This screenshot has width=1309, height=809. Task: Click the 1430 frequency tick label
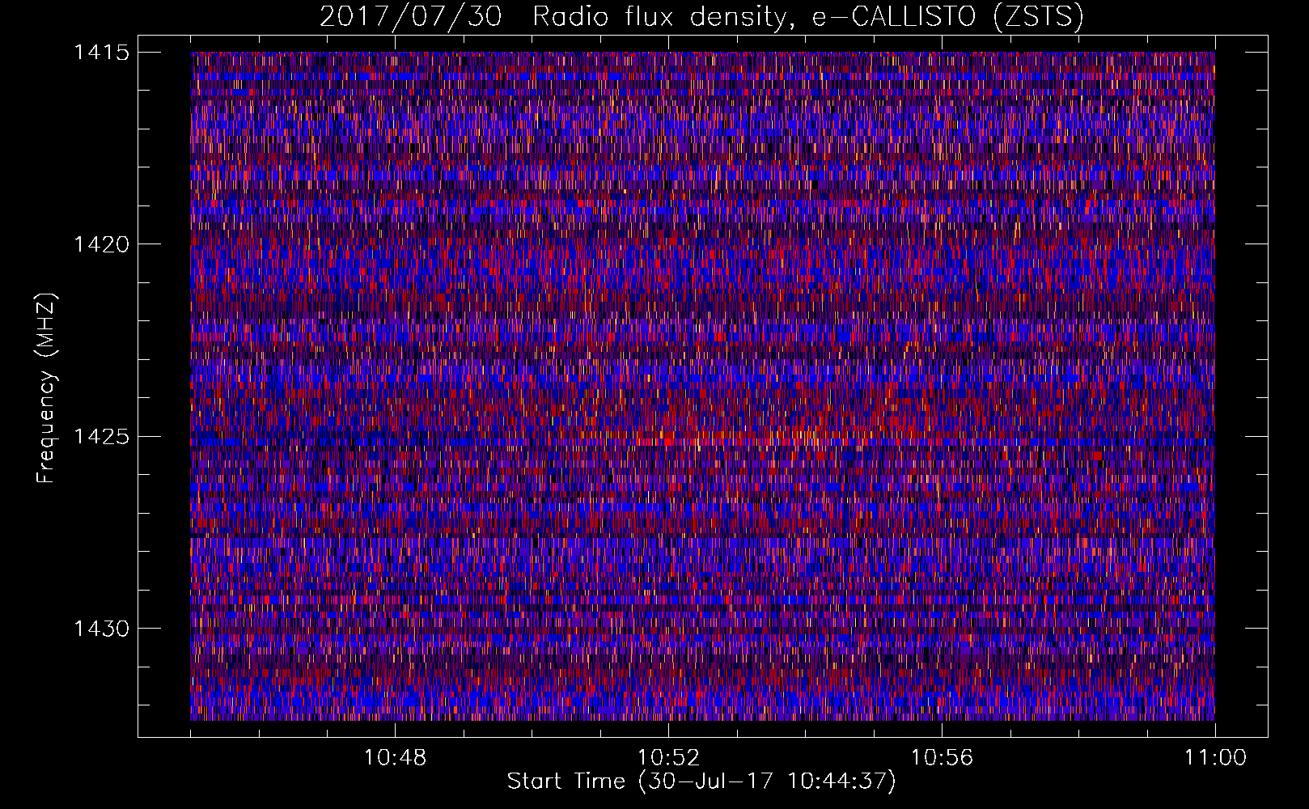[x=102, y=629]
